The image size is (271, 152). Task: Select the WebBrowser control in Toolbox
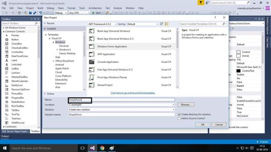click(x=18, y=122)
